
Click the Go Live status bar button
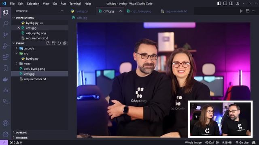point(242,143)
